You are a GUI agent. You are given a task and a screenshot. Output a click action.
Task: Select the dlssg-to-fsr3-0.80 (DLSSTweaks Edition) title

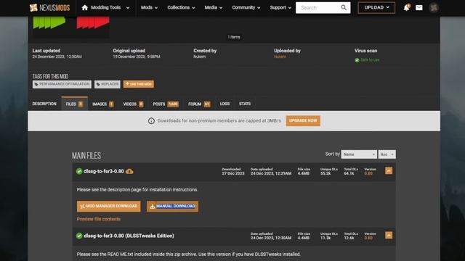point(129,236)
